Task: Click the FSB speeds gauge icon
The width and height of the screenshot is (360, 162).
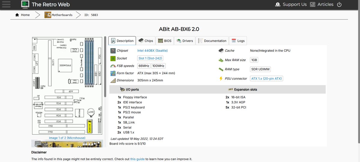Action: (113, 66)
